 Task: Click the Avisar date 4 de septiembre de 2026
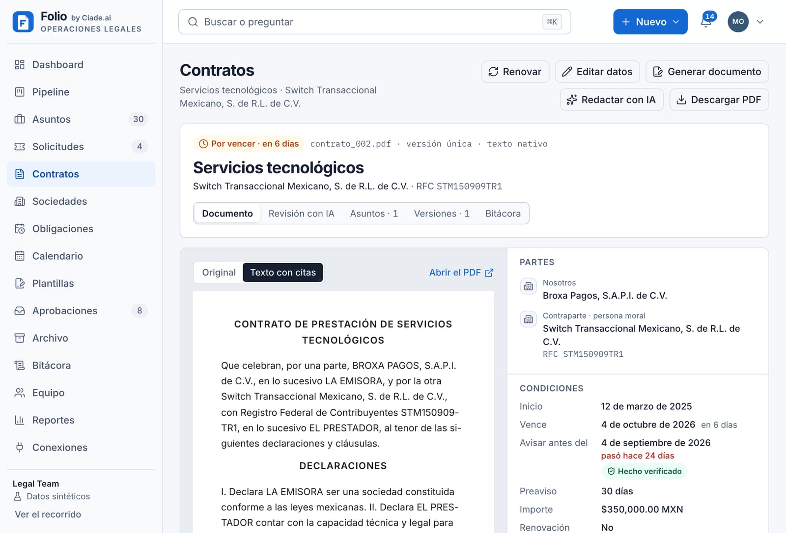(656, 443)
